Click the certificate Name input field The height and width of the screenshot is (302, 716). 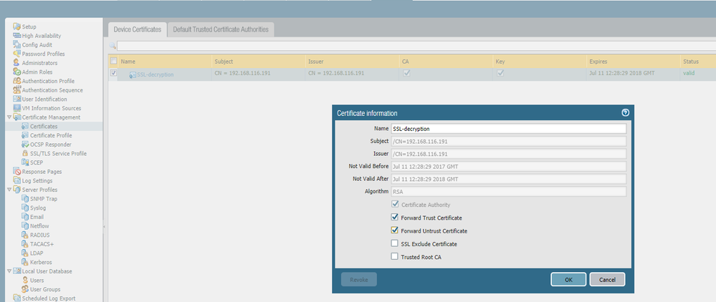[508, 129]
